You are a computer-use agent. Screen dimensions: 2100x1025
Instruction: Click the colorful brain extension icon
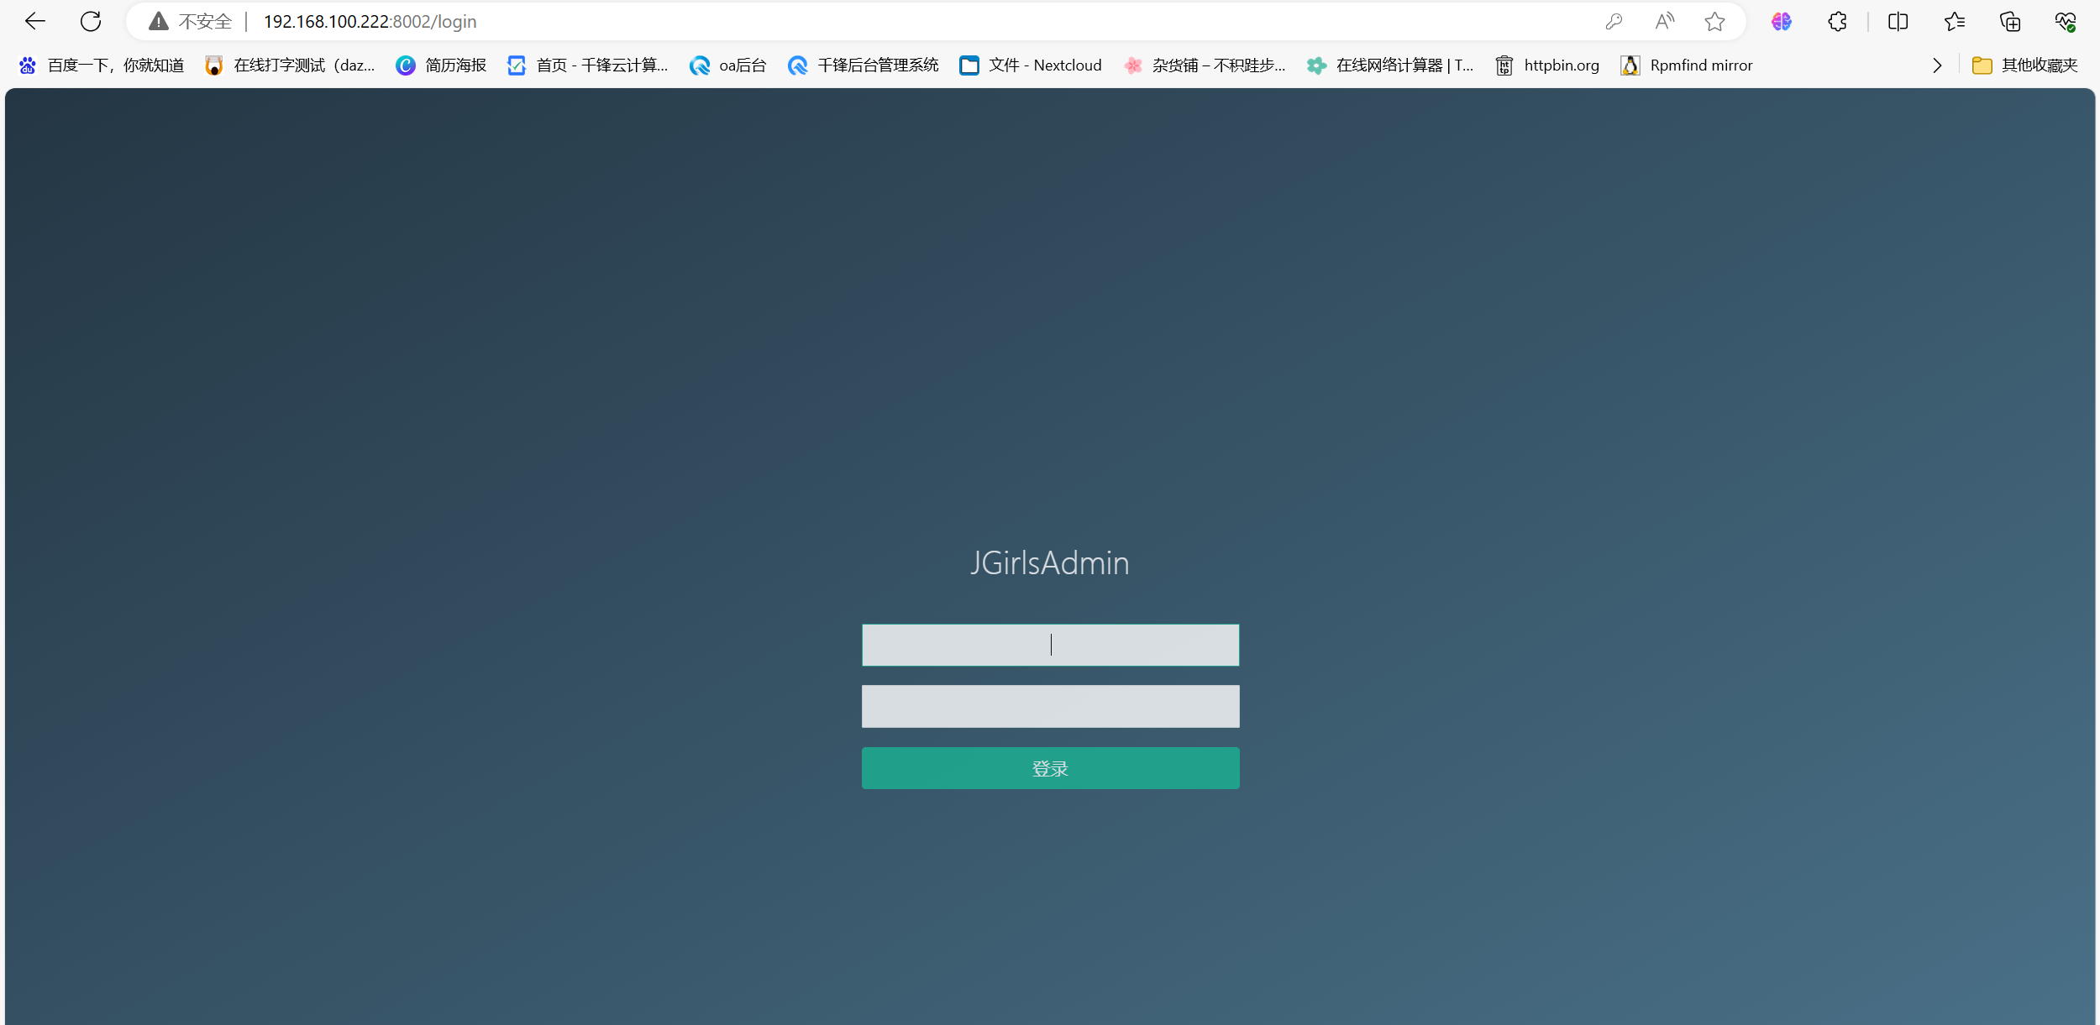point(1781,22)
